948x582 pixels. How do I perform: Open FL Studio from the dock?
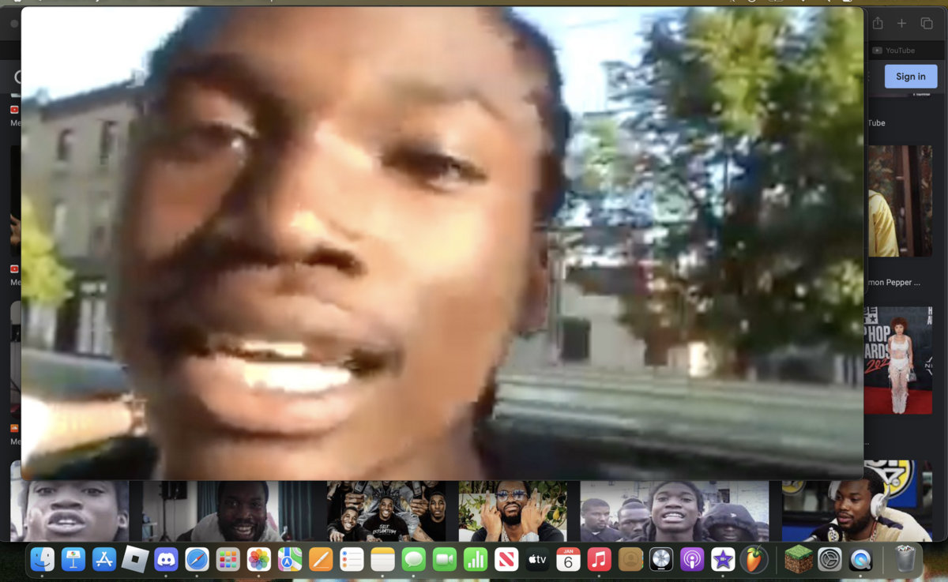point(754,559)
